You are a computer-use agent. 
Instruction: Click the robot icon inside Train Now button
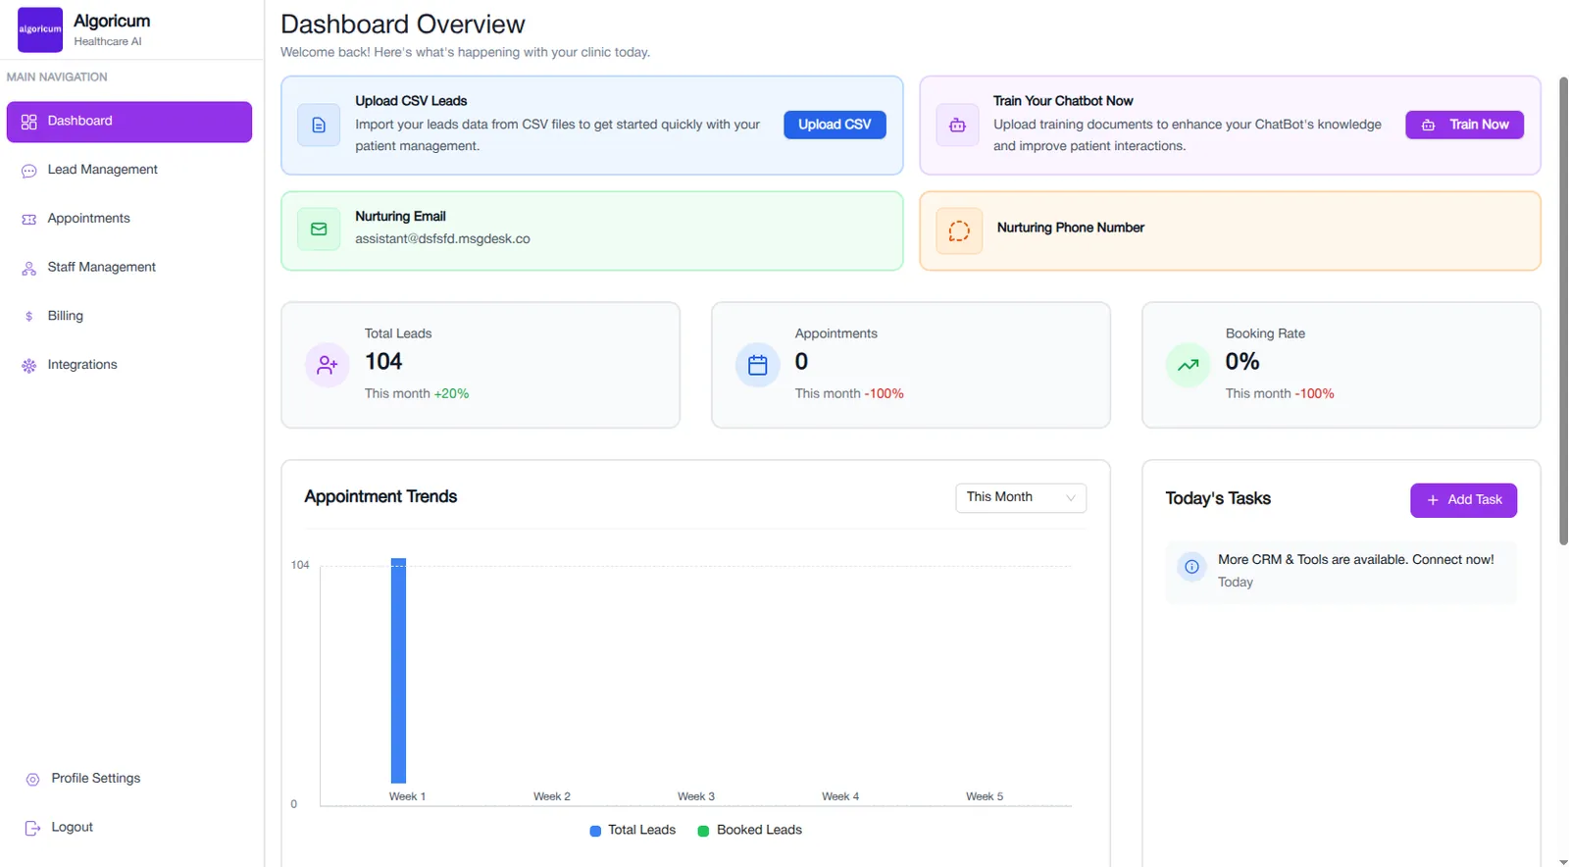[1429, 126]
